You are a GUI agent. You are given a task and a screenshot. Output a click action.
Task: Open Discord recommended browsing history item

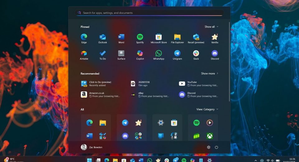198,94
